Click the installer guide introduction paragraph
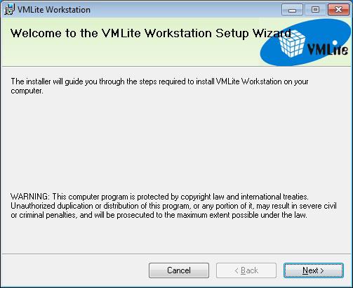353x288 pixels. tap(159, 86)
